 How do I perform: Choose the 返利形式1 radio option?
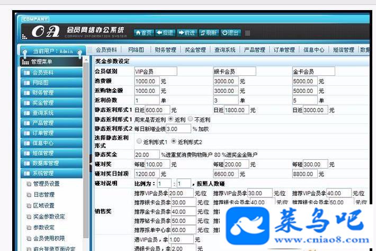click(139, 141)
